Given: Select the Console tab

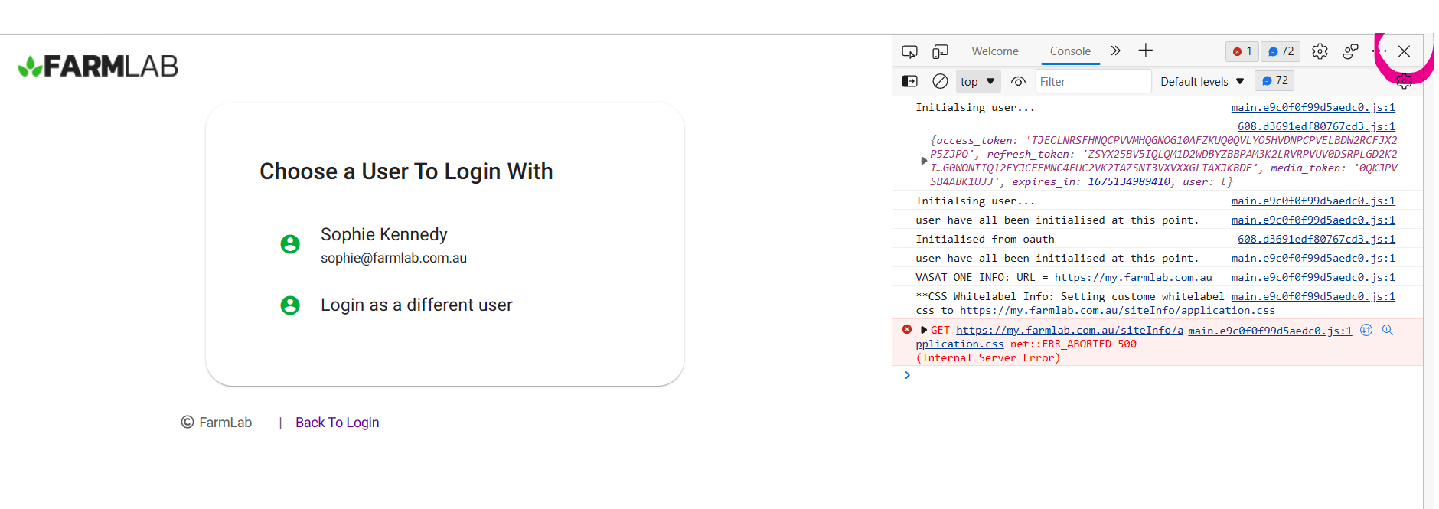Looking at the screenshot, I should tap(1069, 51).
